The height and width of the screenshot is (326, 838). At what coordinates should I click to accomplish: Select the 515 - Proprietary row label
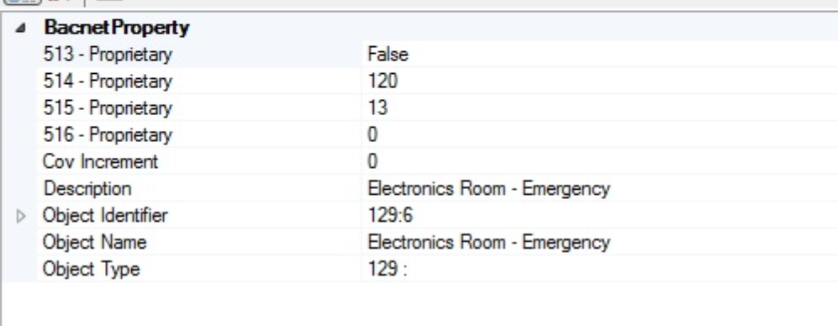108,108
